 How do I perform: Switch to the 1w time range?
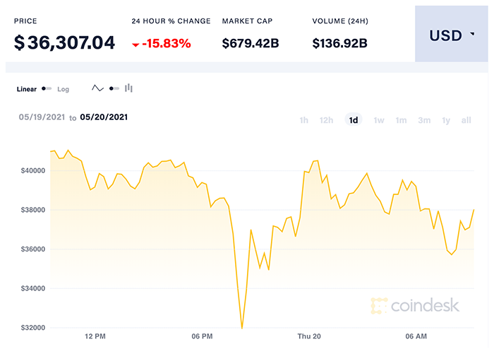[379, 120]
